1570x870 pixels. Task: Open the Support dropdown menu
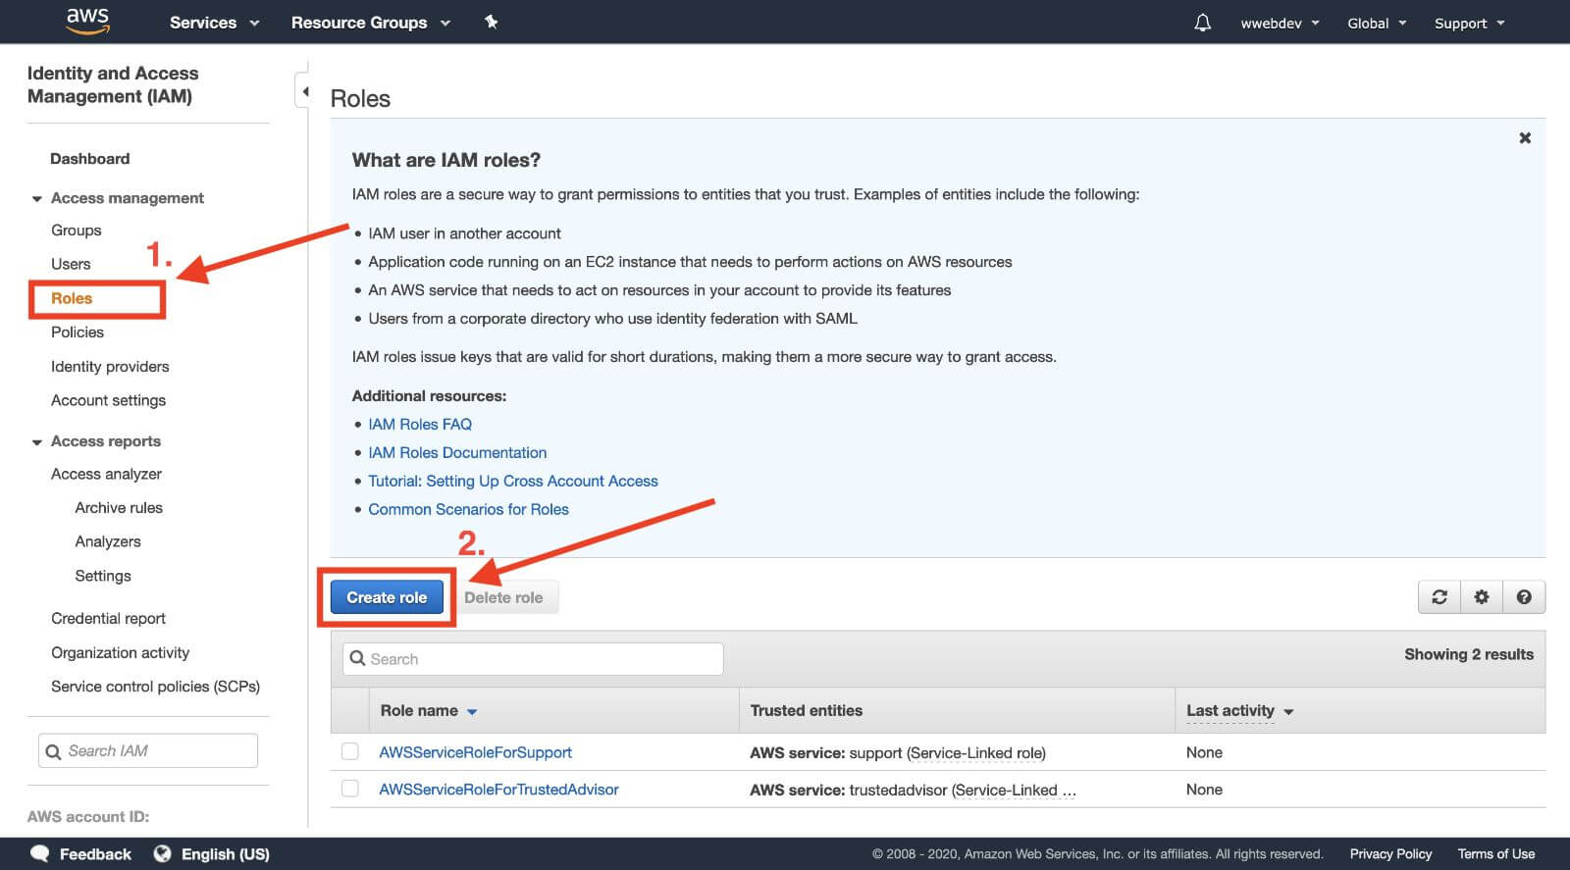point(1469,23)
